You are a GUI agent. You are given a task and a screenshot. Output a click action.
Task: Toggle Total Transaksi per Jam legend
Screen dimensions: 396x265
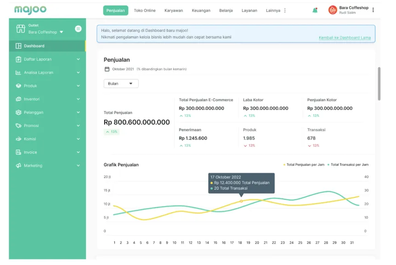pyautogui.click(x=349, y=165)
